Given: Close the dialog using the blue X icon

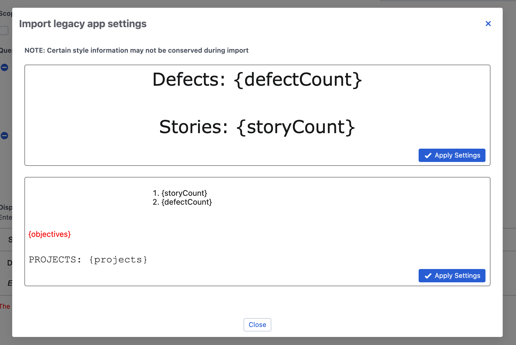Looking at the screenshot, I should click(x=488, y=24).
